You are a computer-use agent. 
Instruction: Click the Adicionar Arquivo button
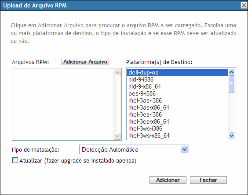85,62
